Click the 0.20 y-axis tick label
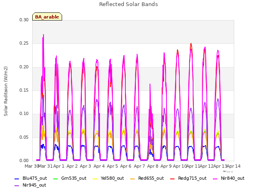The width and height of the screenshot is (258, 193). 24,67
